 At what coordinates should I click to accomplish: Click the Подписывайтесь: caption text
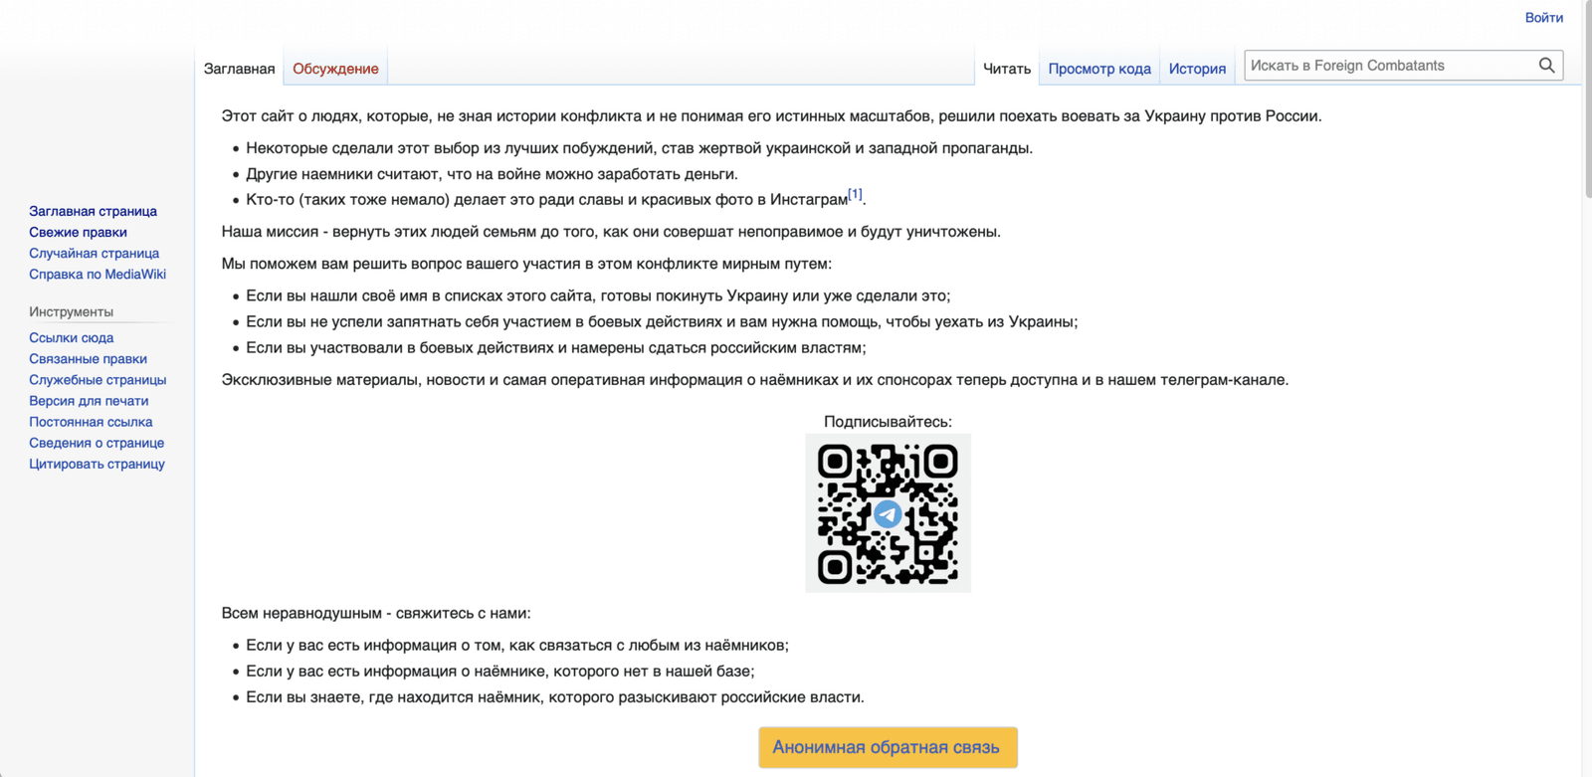(x=888, y=421)
